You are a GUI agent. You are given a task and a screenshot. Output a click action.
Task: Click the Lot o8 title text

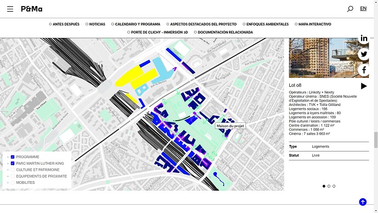pyautogui.click(x=295, y=85)
